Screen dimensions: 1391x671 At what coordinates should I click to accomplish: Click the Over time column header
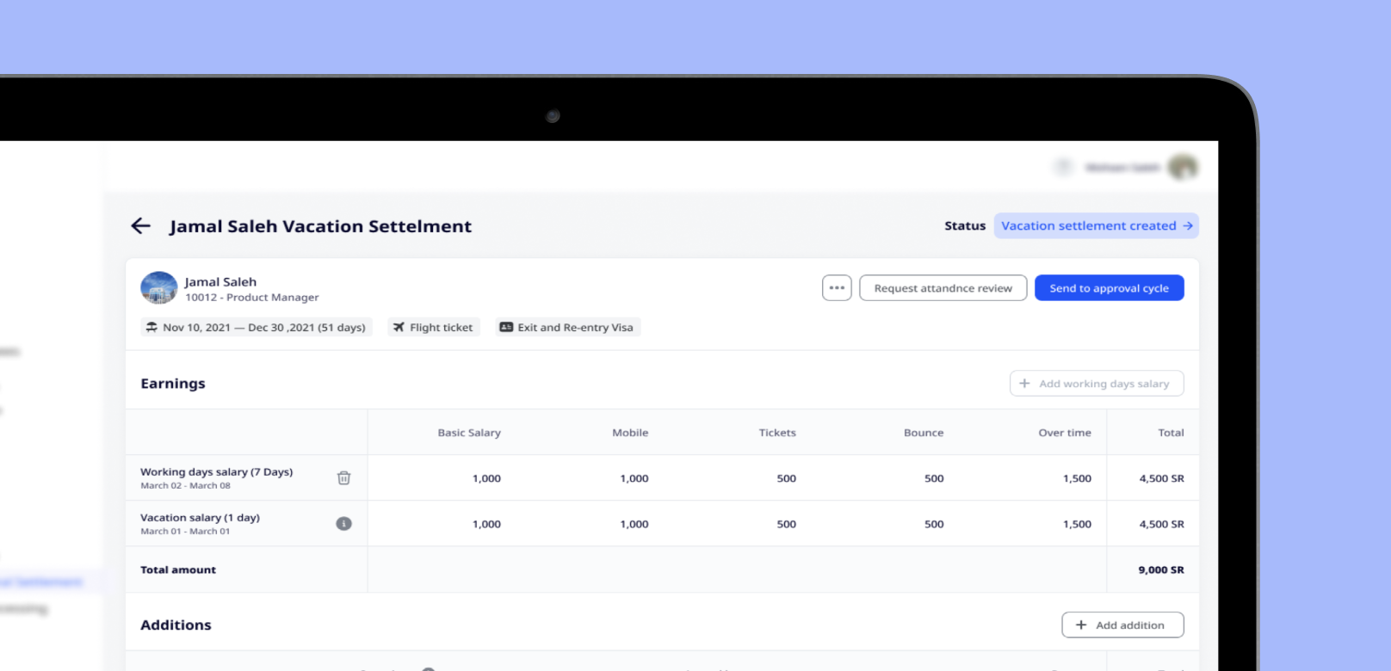tap(1064, 433)
